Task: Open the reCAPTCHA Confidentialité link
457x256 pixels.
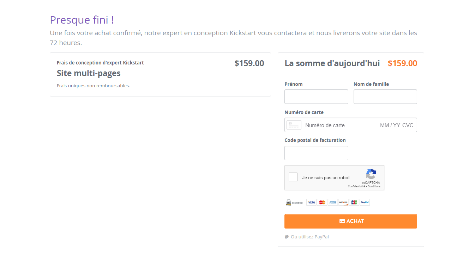Action: [356, 186]
